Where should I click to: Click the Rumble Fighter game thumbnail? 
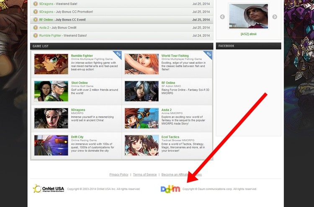(51, 64)
